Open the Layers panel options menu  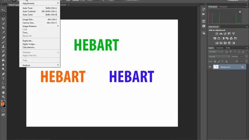click(x=247, y=48)
